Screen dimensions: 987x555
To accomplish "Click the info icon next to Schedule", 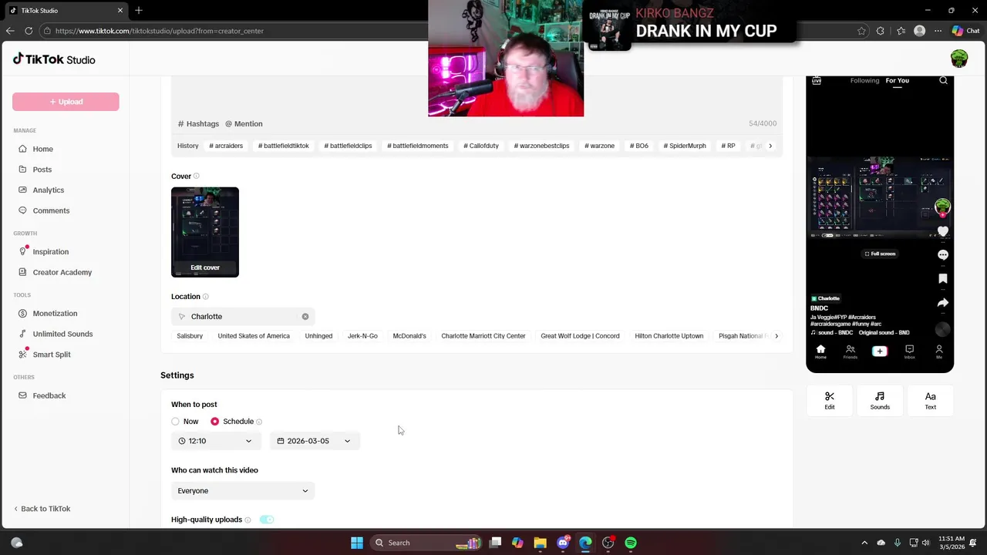I will 259,422.
